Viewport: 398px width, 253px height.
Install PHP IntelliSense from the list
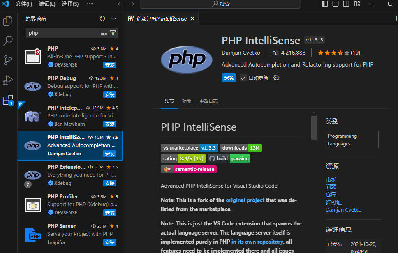point(110,154)
